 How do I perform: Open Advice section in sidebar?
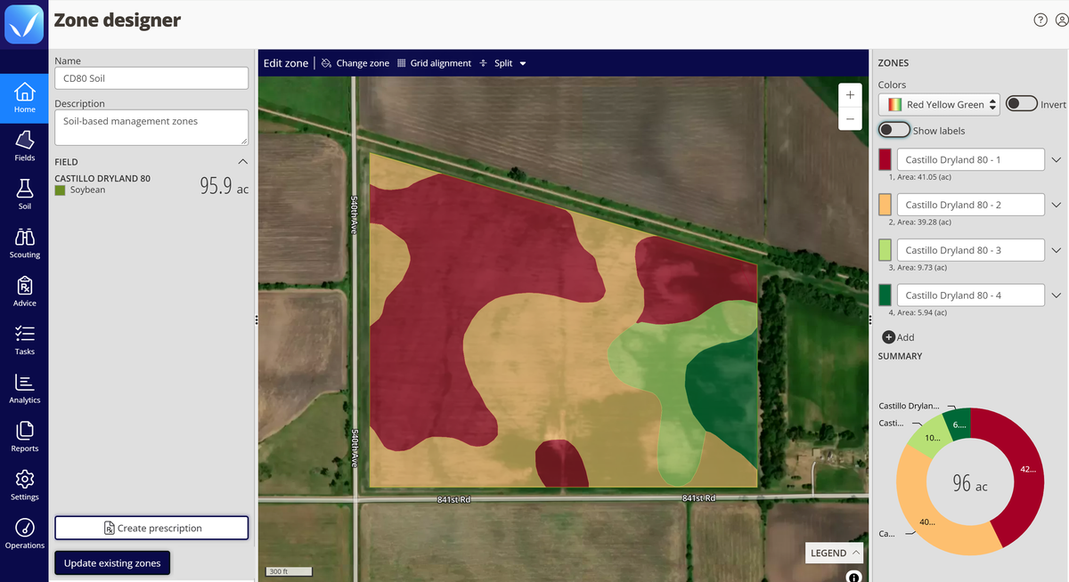[25, 291]
